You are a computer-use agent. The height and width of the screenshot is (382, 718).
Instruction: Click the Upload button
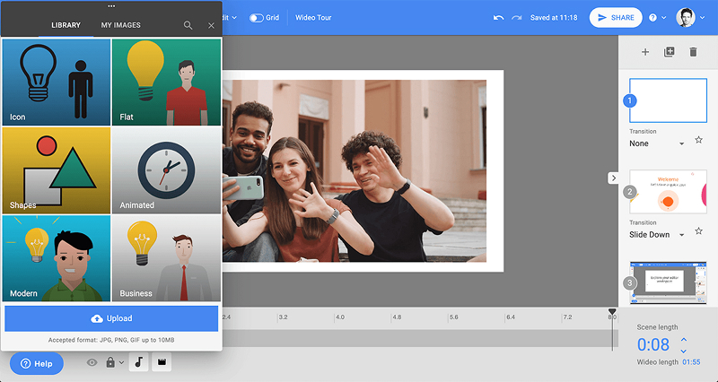pyautogui.click(x=111, y=318)
